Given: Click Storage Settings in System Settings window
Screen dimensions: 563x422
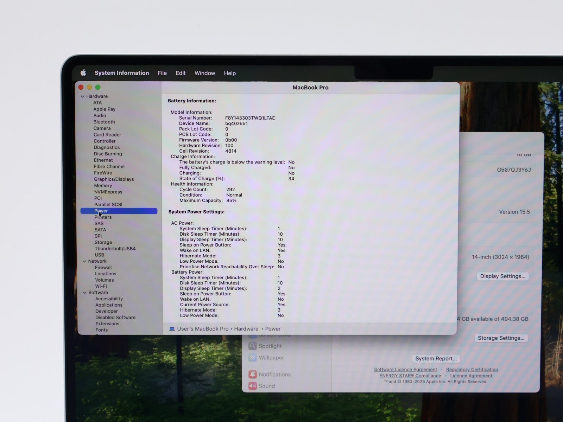Looking at the screenshot, I should pyautogui.click(x=501, y=338).
